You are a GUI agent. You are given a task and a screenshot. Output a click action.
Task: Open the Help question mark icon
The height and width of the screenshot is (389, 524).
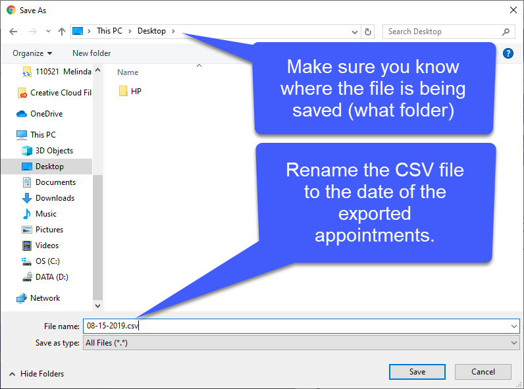[508, 53]
